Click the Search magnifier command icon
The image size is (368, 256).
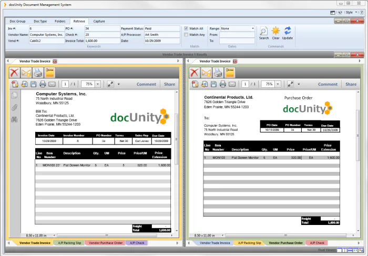coord(263,31)
